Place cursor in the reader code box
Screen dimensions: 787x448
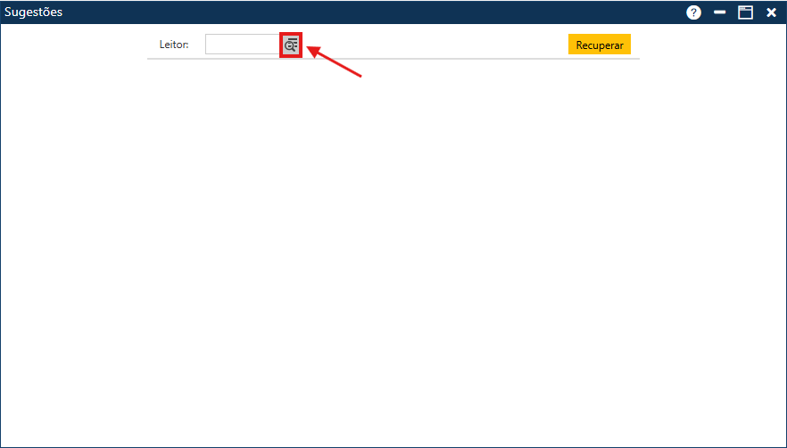242,45
